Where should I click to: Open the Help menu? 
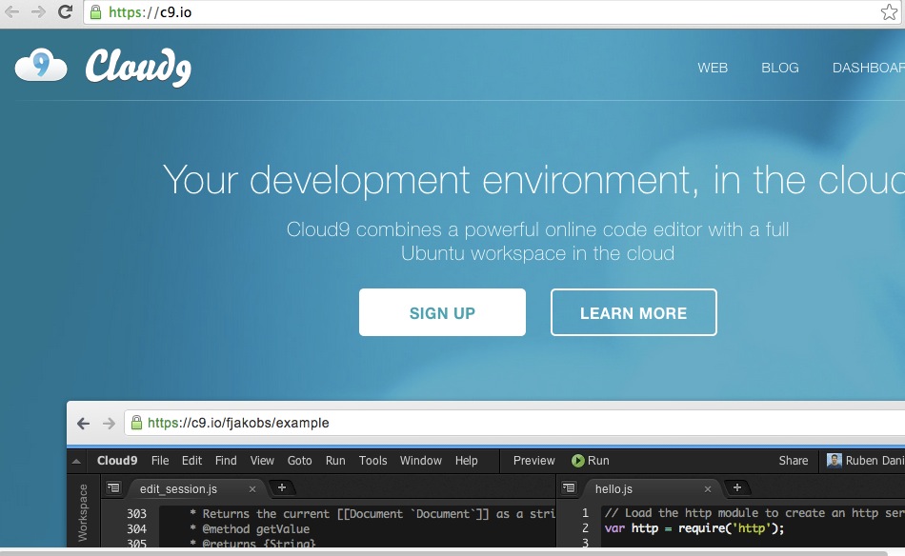point(467,460)
